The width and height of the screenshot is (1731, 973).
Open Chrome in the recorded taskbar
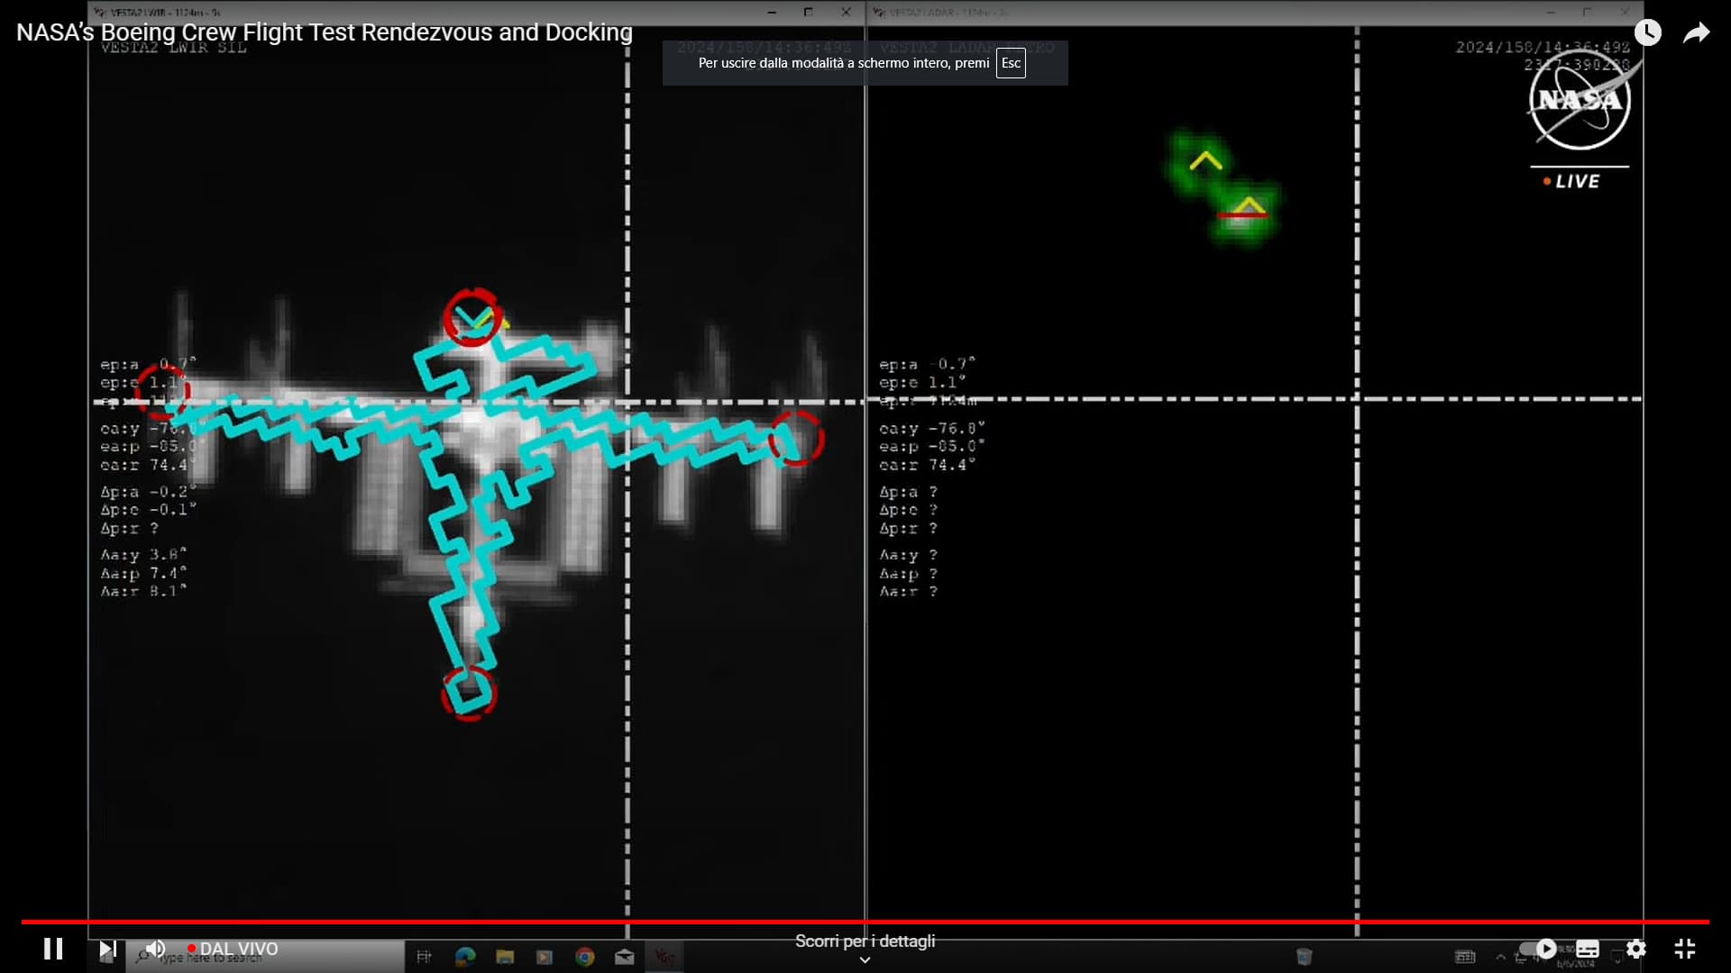585,957
